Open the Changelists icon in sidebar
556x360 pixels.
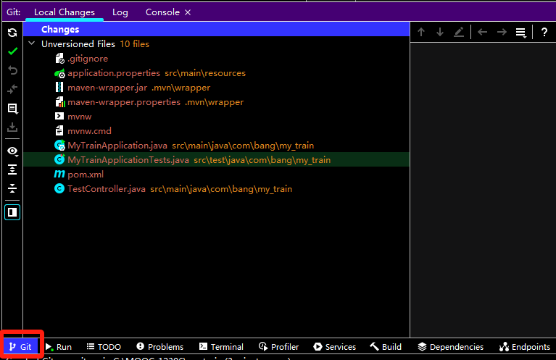pos(12,109)
